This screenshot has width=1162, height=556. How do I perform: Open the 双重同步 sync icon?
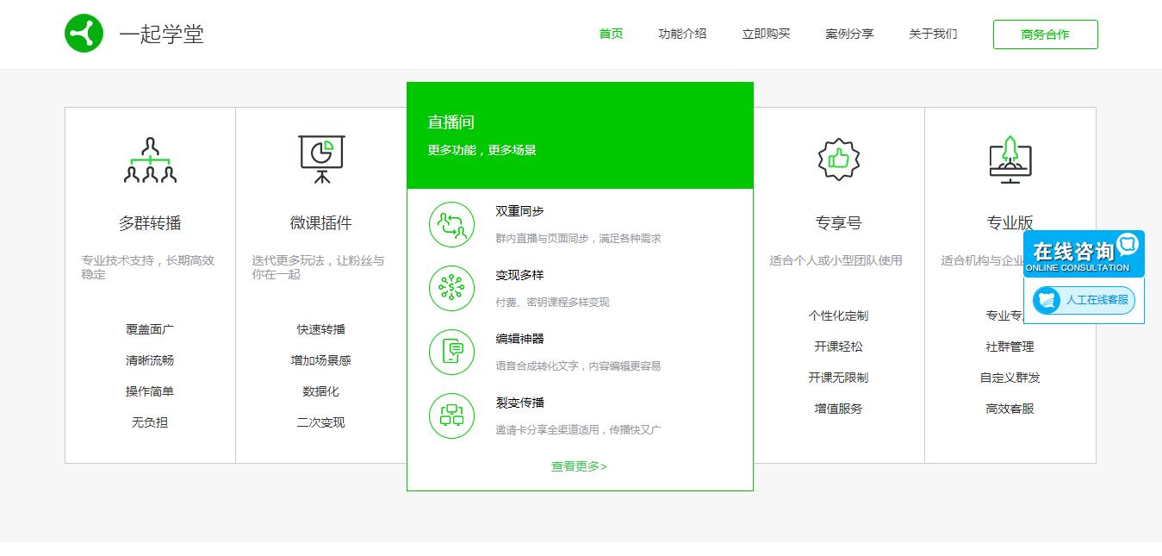(x=451, y=223)
